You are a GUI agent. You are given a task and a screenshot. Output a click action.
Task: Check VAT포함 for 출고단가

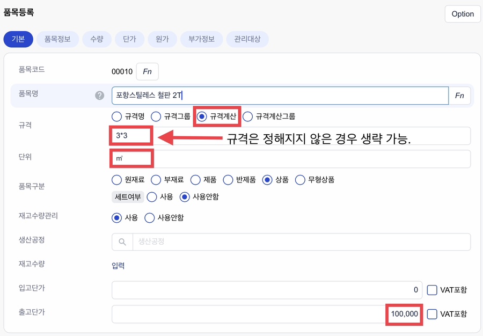pyautogui.click(x=432, y=314)
